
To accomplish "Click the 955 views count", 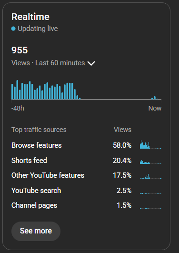I will (x=20, y=50).
